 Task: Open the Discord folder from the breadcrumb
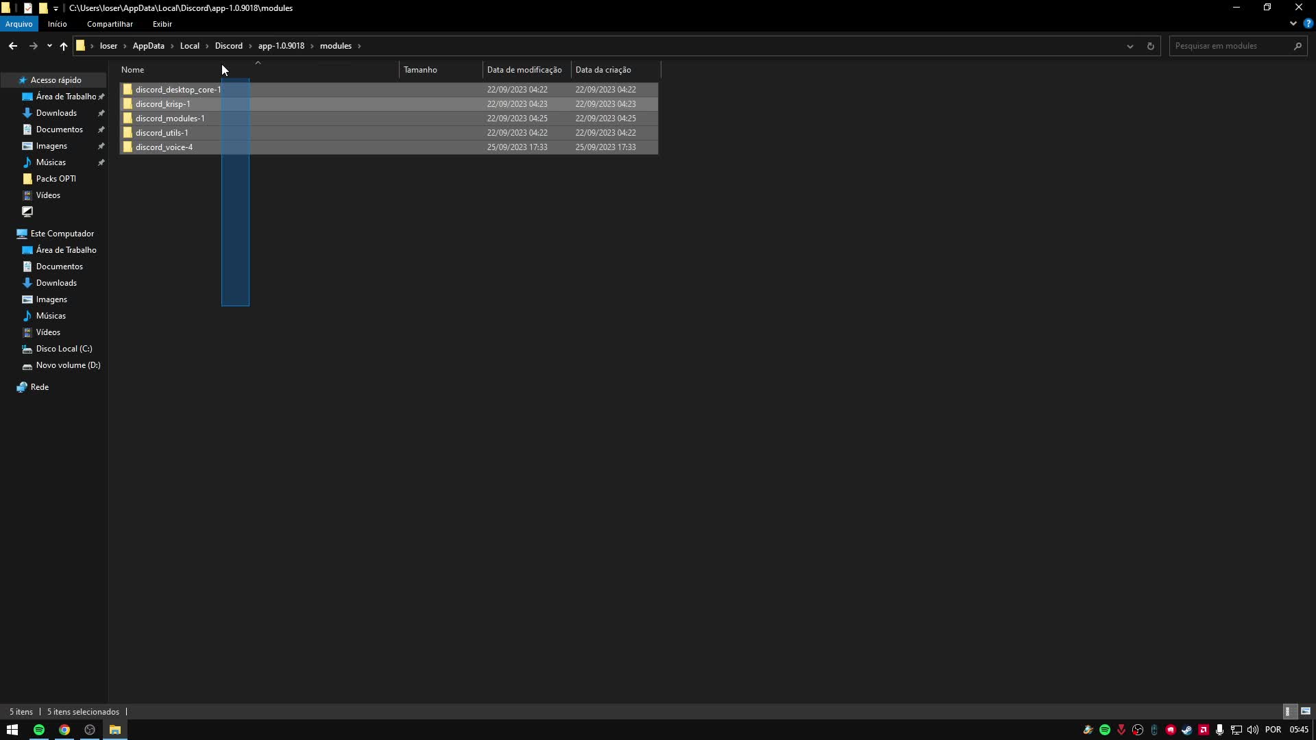click(x=229, y=46)
